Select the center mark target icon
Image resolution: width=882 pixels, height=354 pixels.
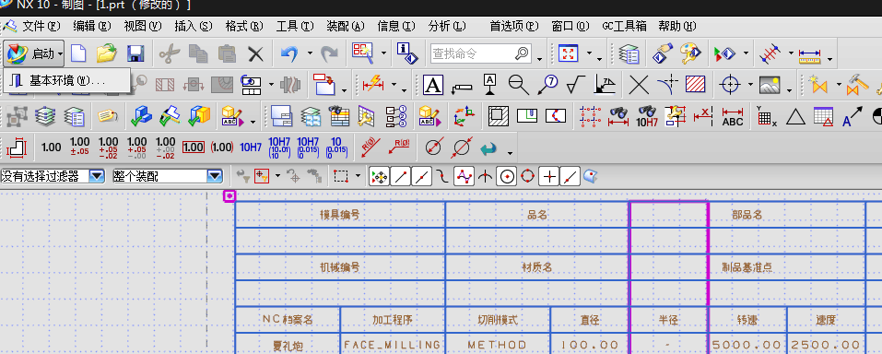coord(730,85)
